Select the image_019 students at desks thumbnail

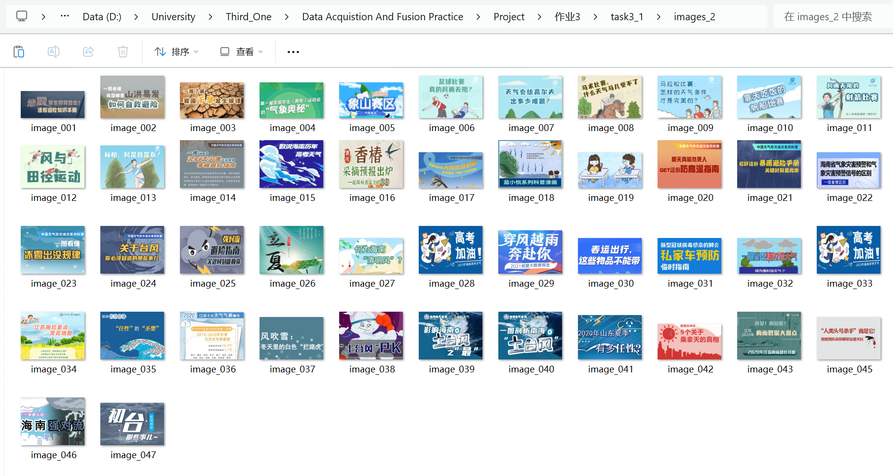click(x=610, y=170)
